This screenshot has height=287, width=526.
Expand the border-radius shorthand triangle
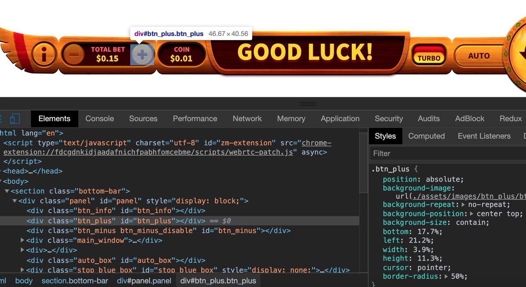447,276
